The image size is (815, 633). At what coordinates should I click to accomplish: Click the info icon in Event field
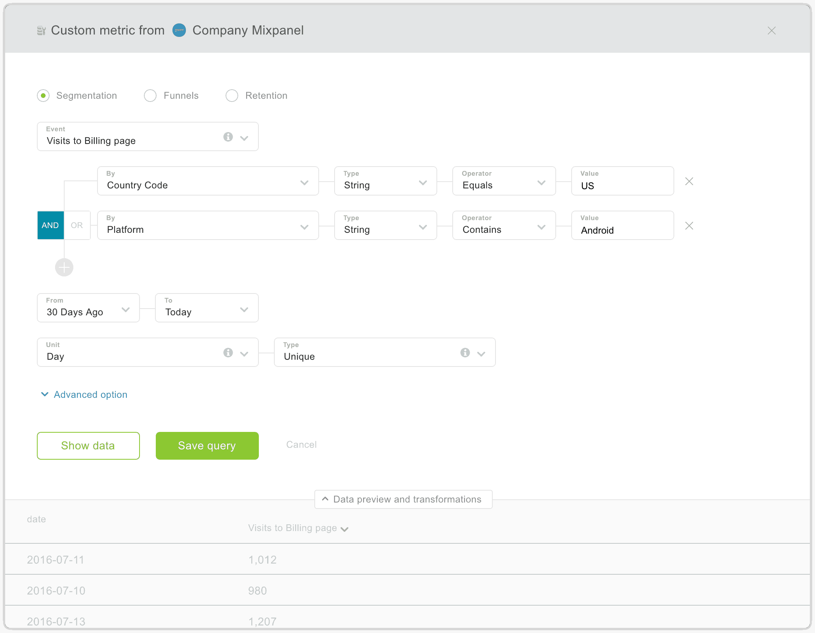228,137
